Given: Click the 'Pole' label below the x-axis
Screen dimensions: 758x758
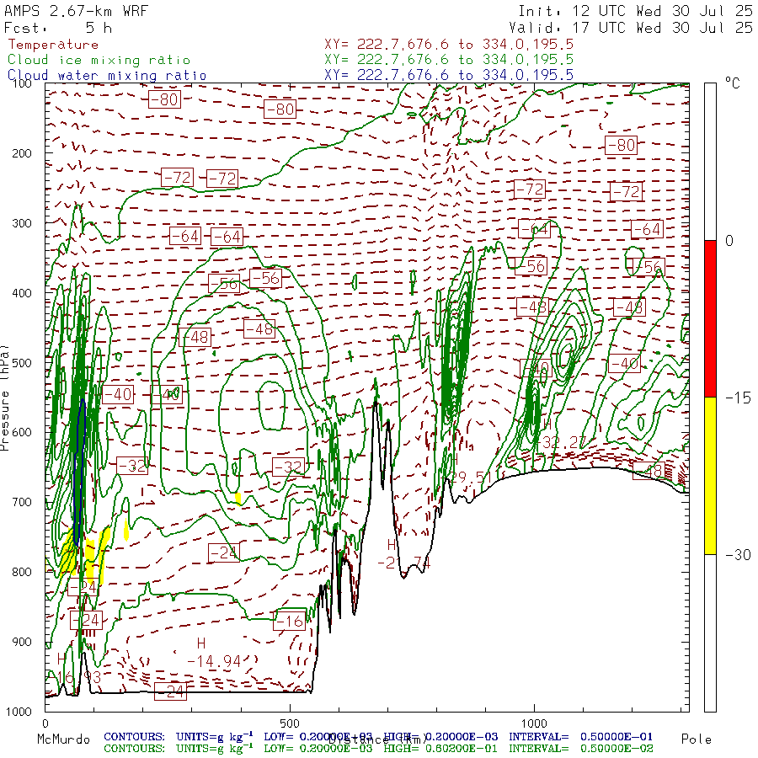Looking at the screenshot, I should tap(697, 739).
